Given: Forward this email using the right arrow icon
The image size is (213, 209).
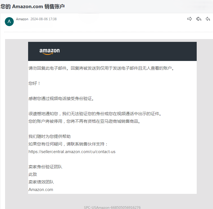Looking at the screenshot, I should [x=189, y=19].
